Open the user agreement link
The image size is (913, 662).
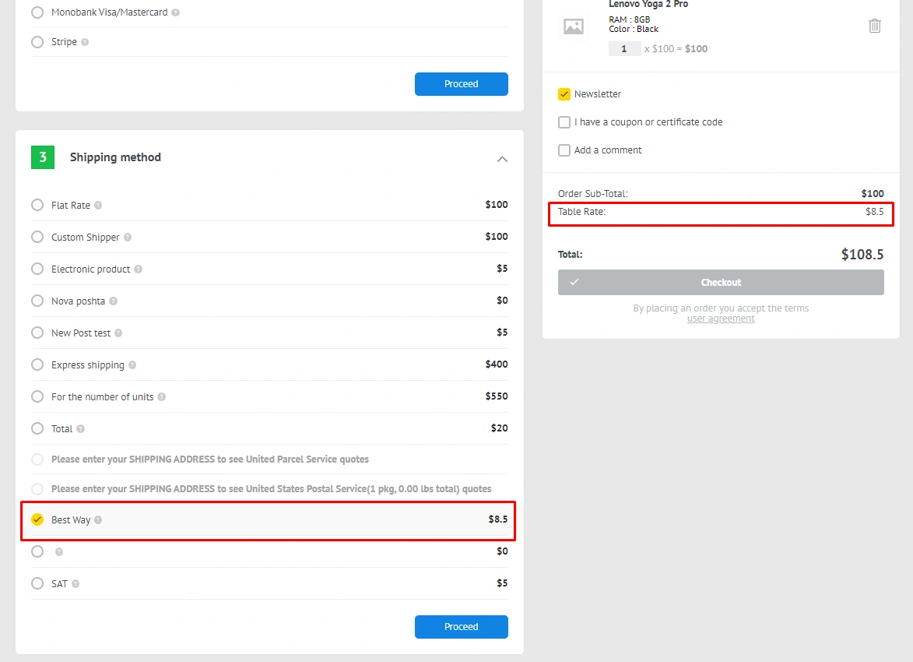click(x=721, y=319)
